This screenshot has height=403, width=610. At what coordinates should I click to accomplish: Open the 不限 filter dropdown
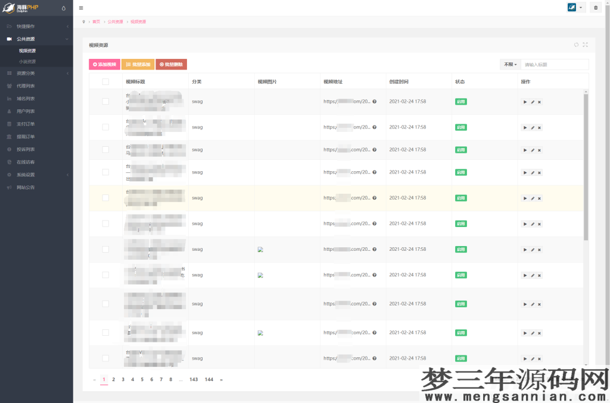click(x=511, y=64)
